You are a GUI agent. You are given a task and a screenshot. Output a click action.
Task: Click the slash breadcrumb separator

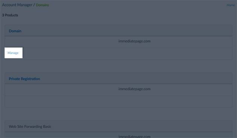pyautogui.click(x=34, y=5)
